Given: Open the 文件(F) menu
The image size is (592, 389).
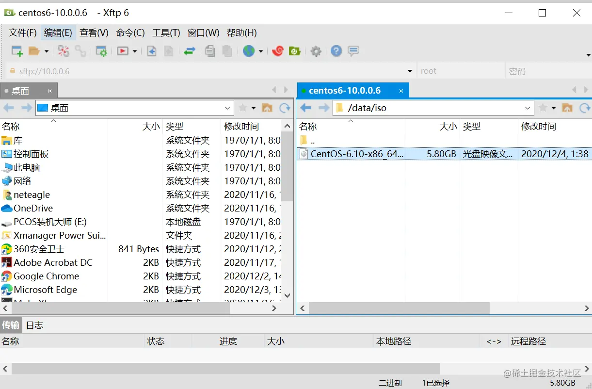Looking at the screenshot, I should click(23, 32).
